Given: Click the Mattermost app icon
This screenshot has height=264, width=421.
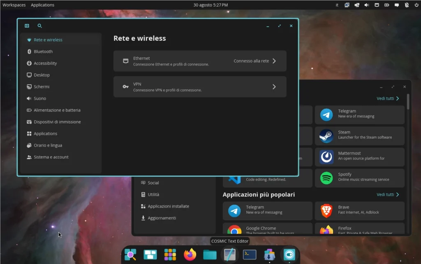Looking at the screenshot, I should [x=326, y=157].
